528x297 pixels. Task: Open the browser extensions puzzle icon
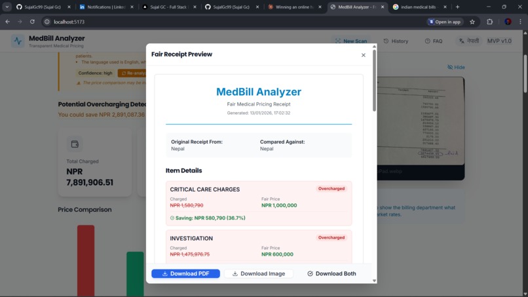point(489,22)
